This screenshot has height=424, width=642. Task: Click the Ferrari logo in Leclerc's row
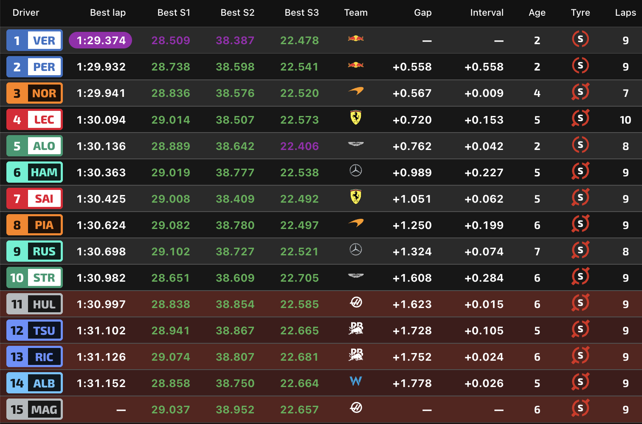(x=355, y=118)
